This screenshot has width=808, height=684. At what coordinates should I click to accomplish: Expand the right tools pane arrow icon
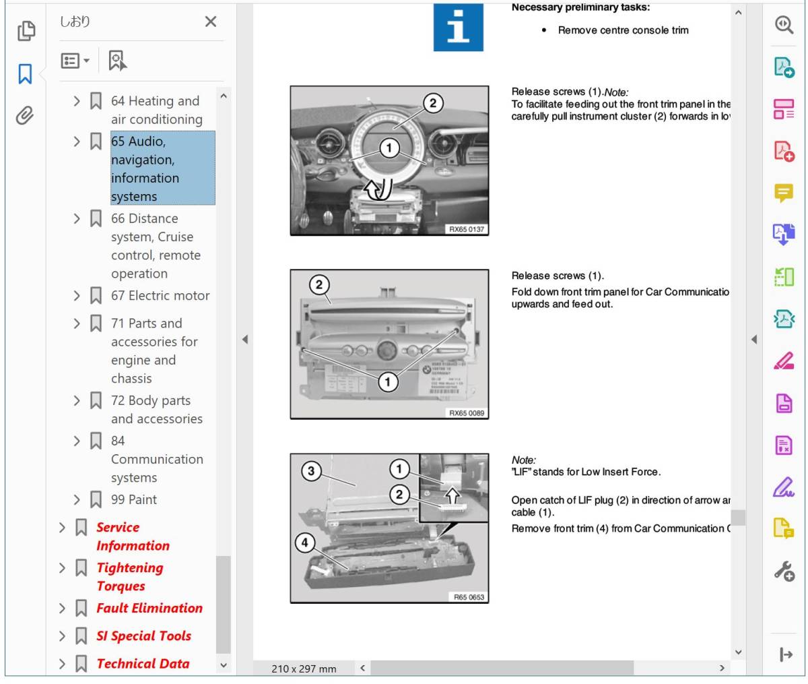click(x=785, y=654)
